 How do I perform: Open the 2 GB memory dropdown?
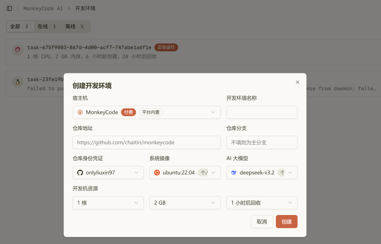click(185, 203)
